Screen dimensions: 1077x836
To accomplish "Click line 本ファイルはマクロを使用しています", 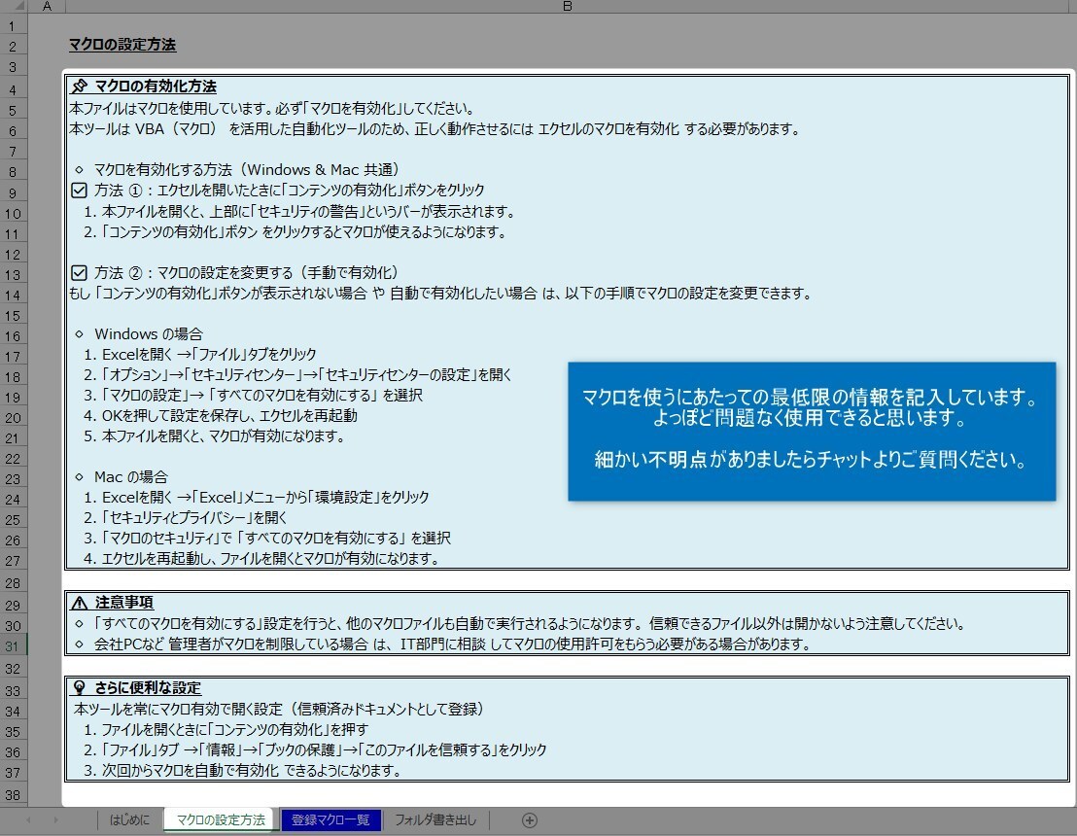I will 272,108.
